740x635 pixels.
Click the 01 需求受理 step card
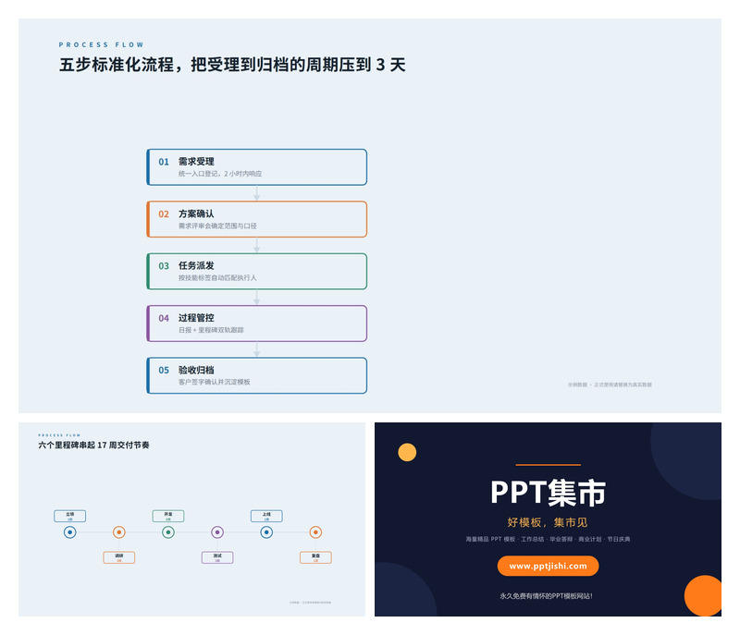click(x=257, y=167)
